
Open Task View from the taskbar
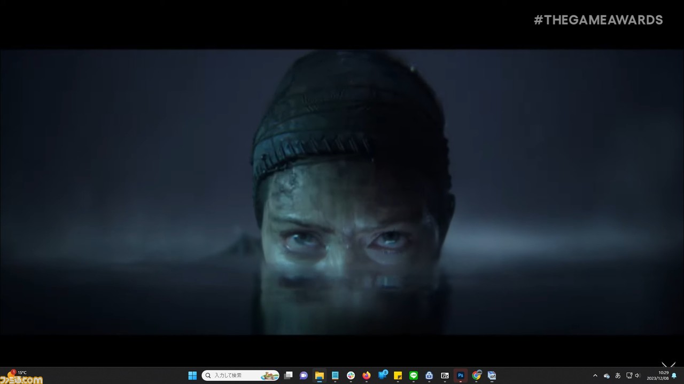[289, 375]
